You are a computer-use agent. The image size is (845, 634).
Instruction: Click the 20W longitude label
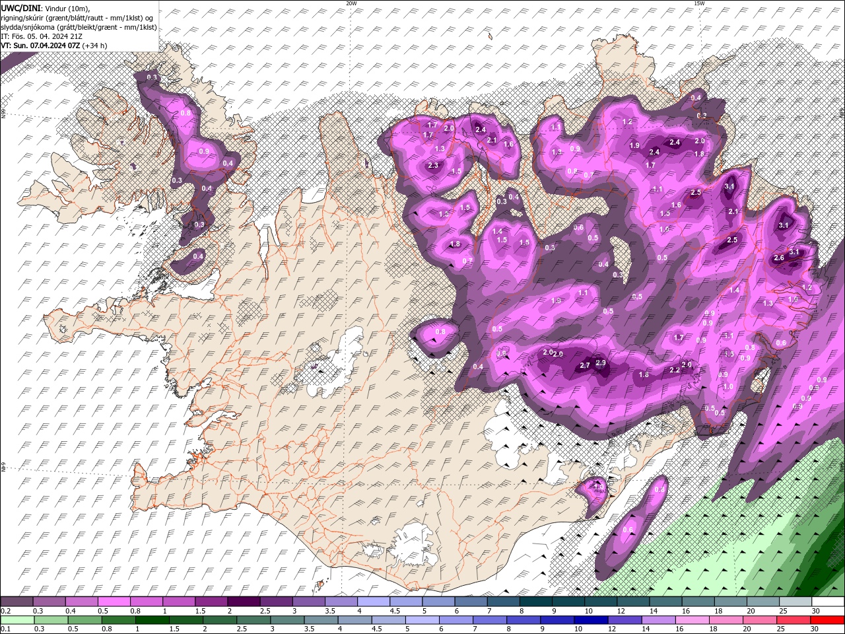(x=351, y=3)
